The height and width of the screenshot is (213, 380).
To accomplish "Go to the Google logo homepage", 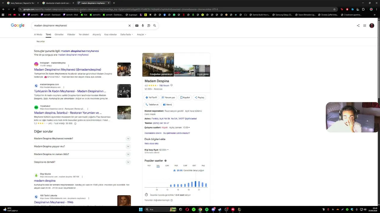I will pyautogui.click(x=18, y=25).
